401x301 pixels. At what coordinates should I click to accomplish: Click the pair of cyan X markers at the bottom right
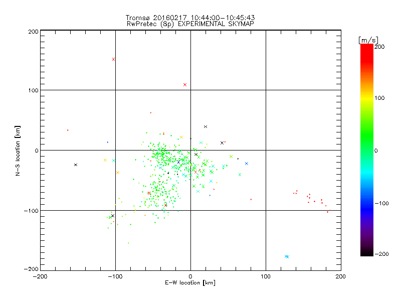(287, 256)
